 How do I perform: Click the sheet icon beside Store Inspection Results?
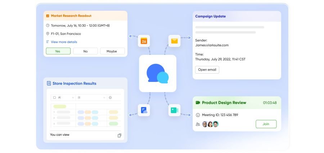(49, 83)
